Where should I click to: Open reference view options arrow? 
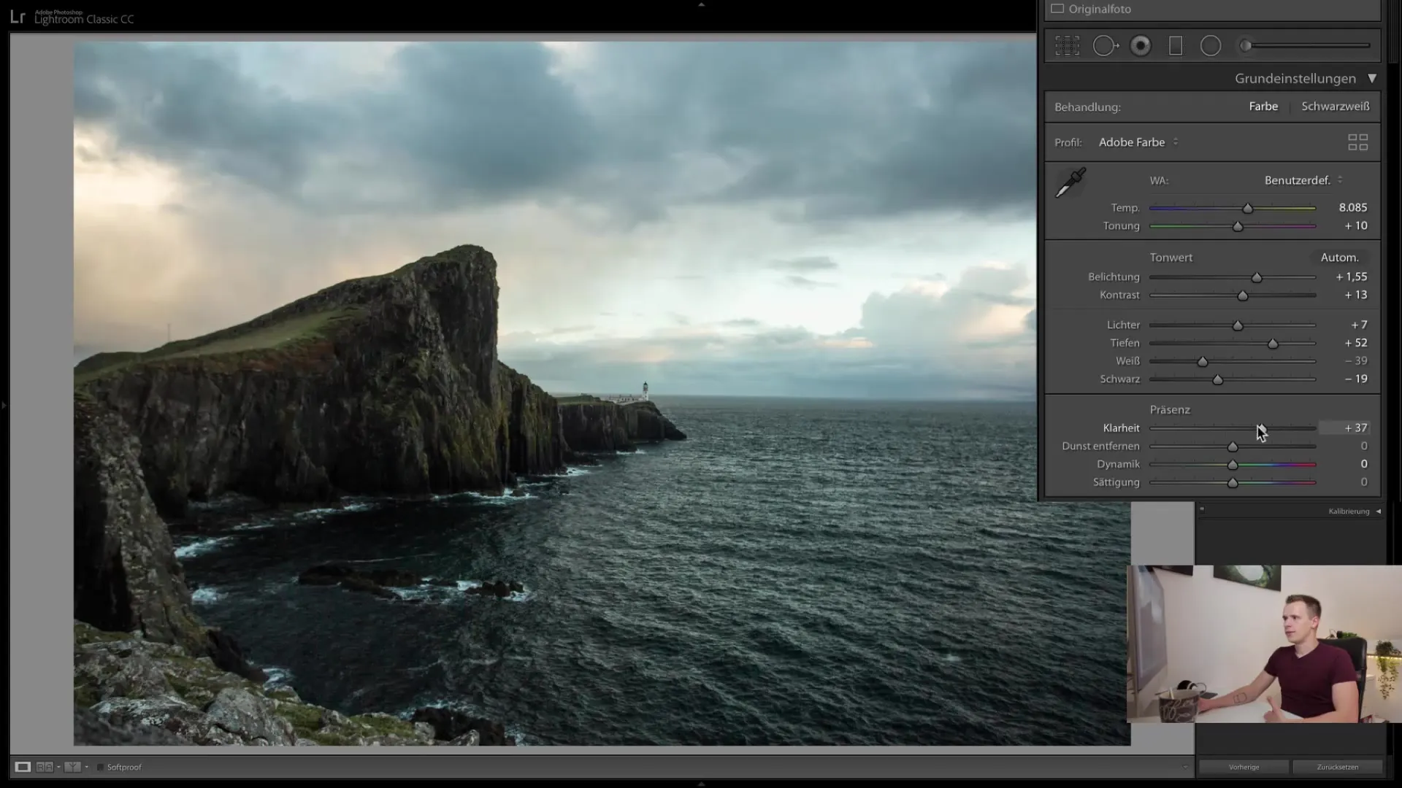click(x=86, y=767)
